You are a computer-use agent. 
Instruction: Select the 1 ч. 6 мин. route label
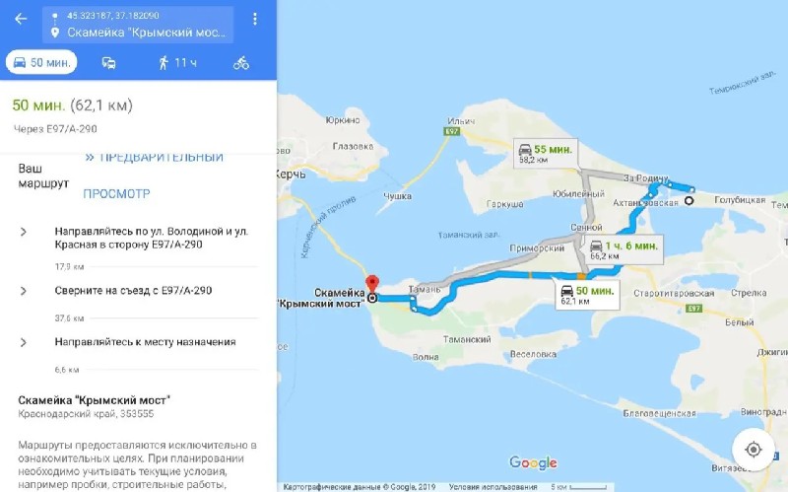624,250
